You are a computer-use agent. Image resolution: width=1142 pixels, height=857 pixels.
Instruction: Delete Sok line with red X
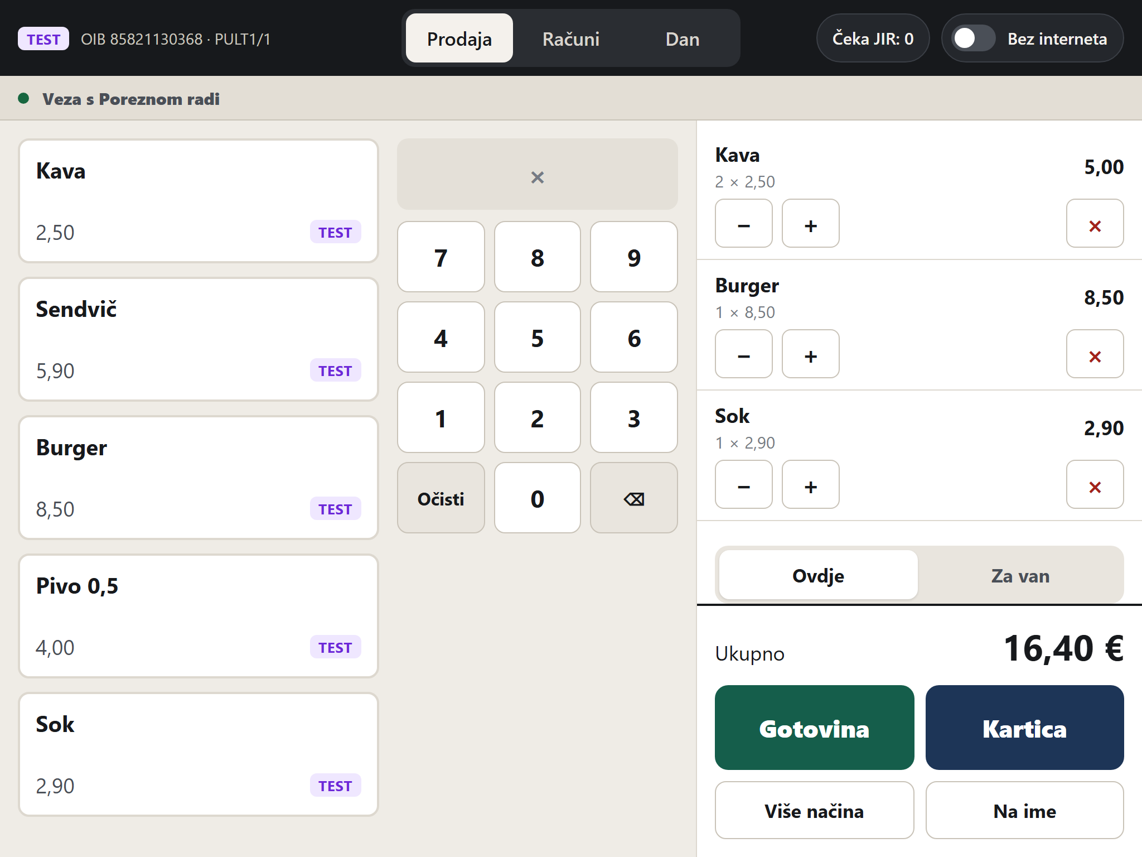1095,484
